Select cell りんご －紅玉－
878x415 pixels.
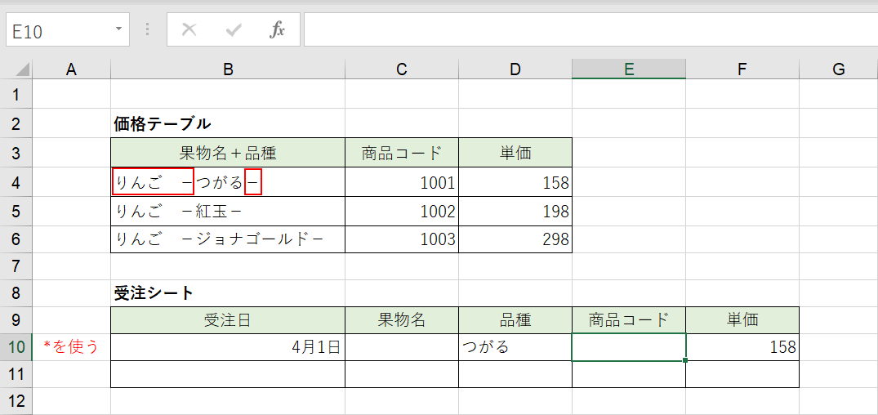tap(228, 211)
